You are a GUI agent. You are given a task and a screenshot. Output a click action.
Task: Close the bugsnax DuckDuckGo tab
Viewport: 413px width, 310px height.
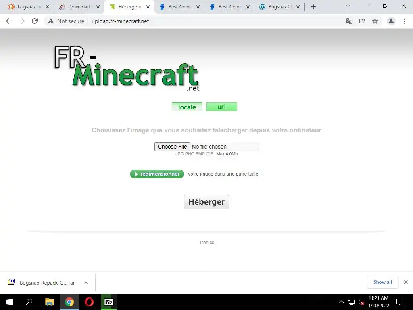click(x=48, y=7)
